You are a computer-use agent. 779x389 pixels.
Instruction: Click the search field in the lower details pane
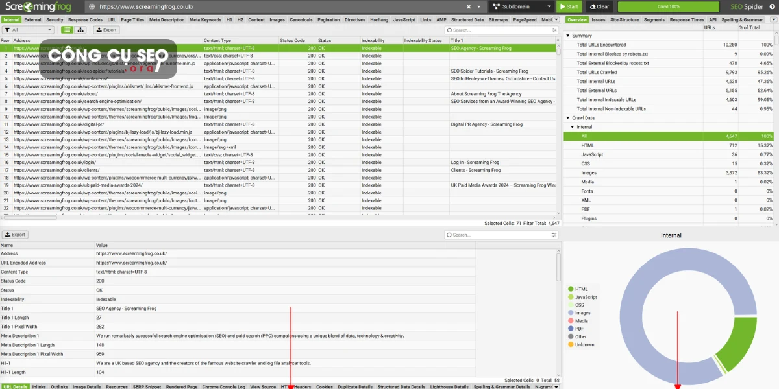[497, 235]
